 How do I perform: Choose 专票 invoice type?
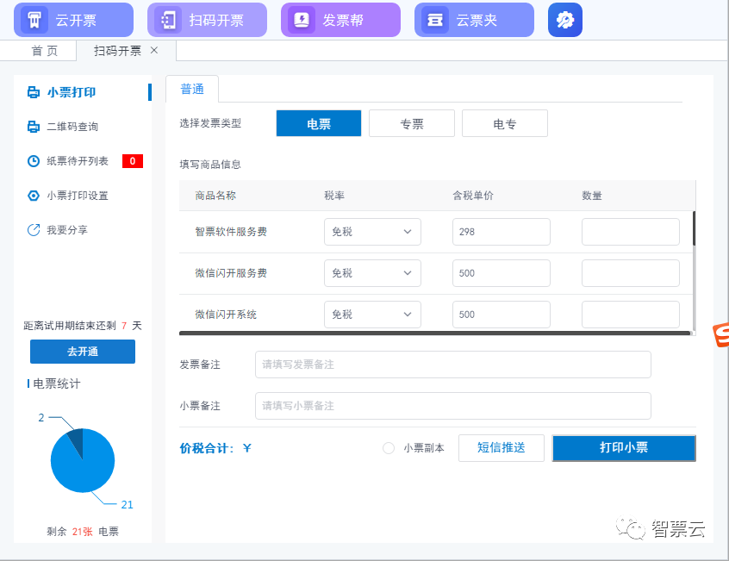[x=412, y=123]
